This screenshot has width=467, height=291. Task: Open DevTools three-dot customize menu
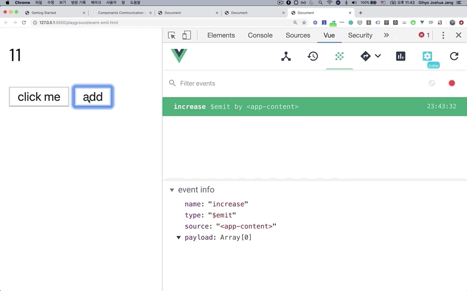point(443,36)
